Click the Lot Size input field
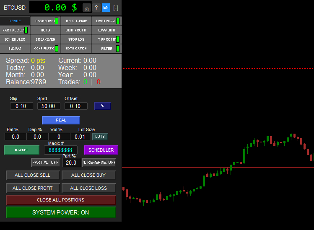The height and width of the screenshot is (230, 314). [80, 137]
